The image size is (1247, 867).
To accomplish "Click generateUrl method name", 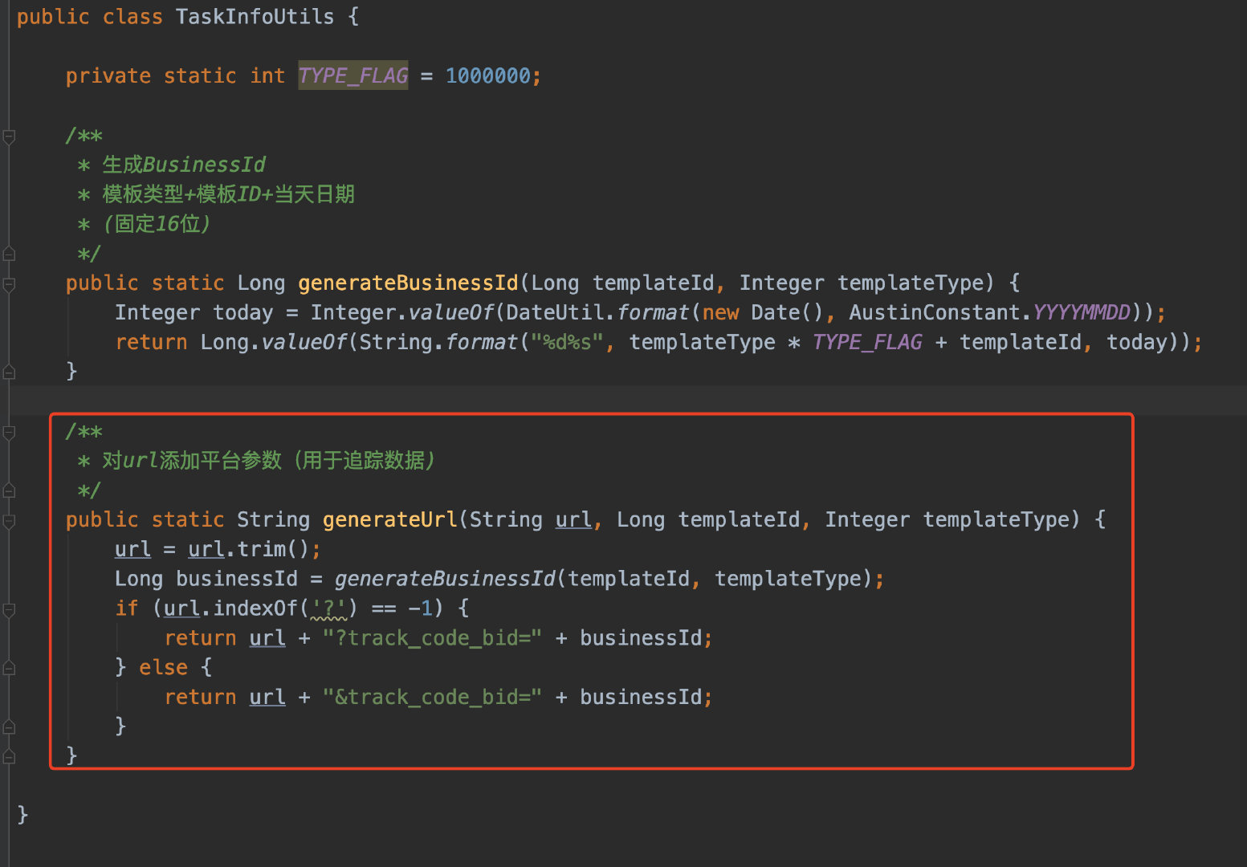I will click(390, 519).
